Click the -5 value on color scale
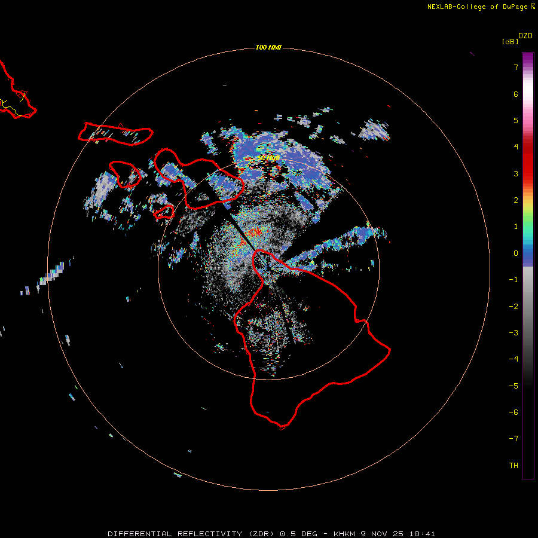 [x=513, y=386]
